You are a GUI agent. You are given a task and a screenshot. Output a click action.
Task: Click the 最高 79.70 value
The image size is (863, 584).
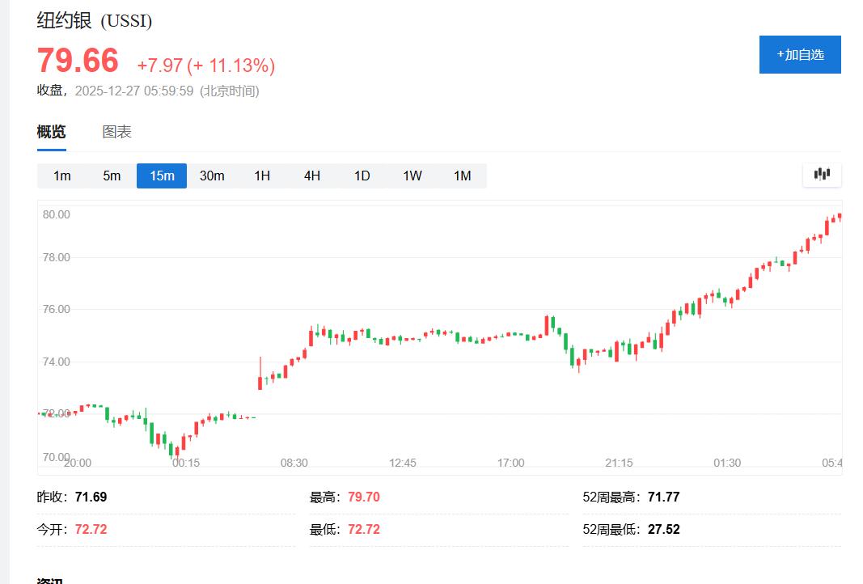click(x=363, y=497)
